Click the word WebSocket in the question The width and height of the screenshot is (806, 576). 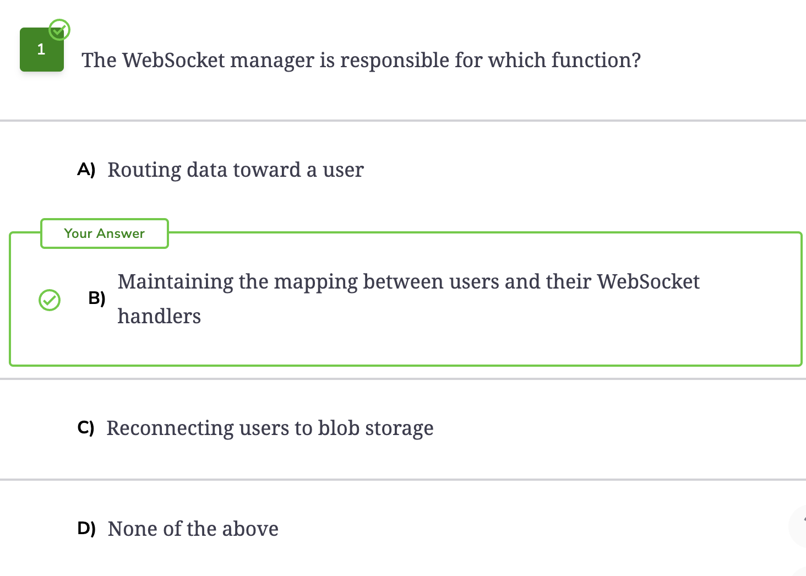[x=174, y=60]
